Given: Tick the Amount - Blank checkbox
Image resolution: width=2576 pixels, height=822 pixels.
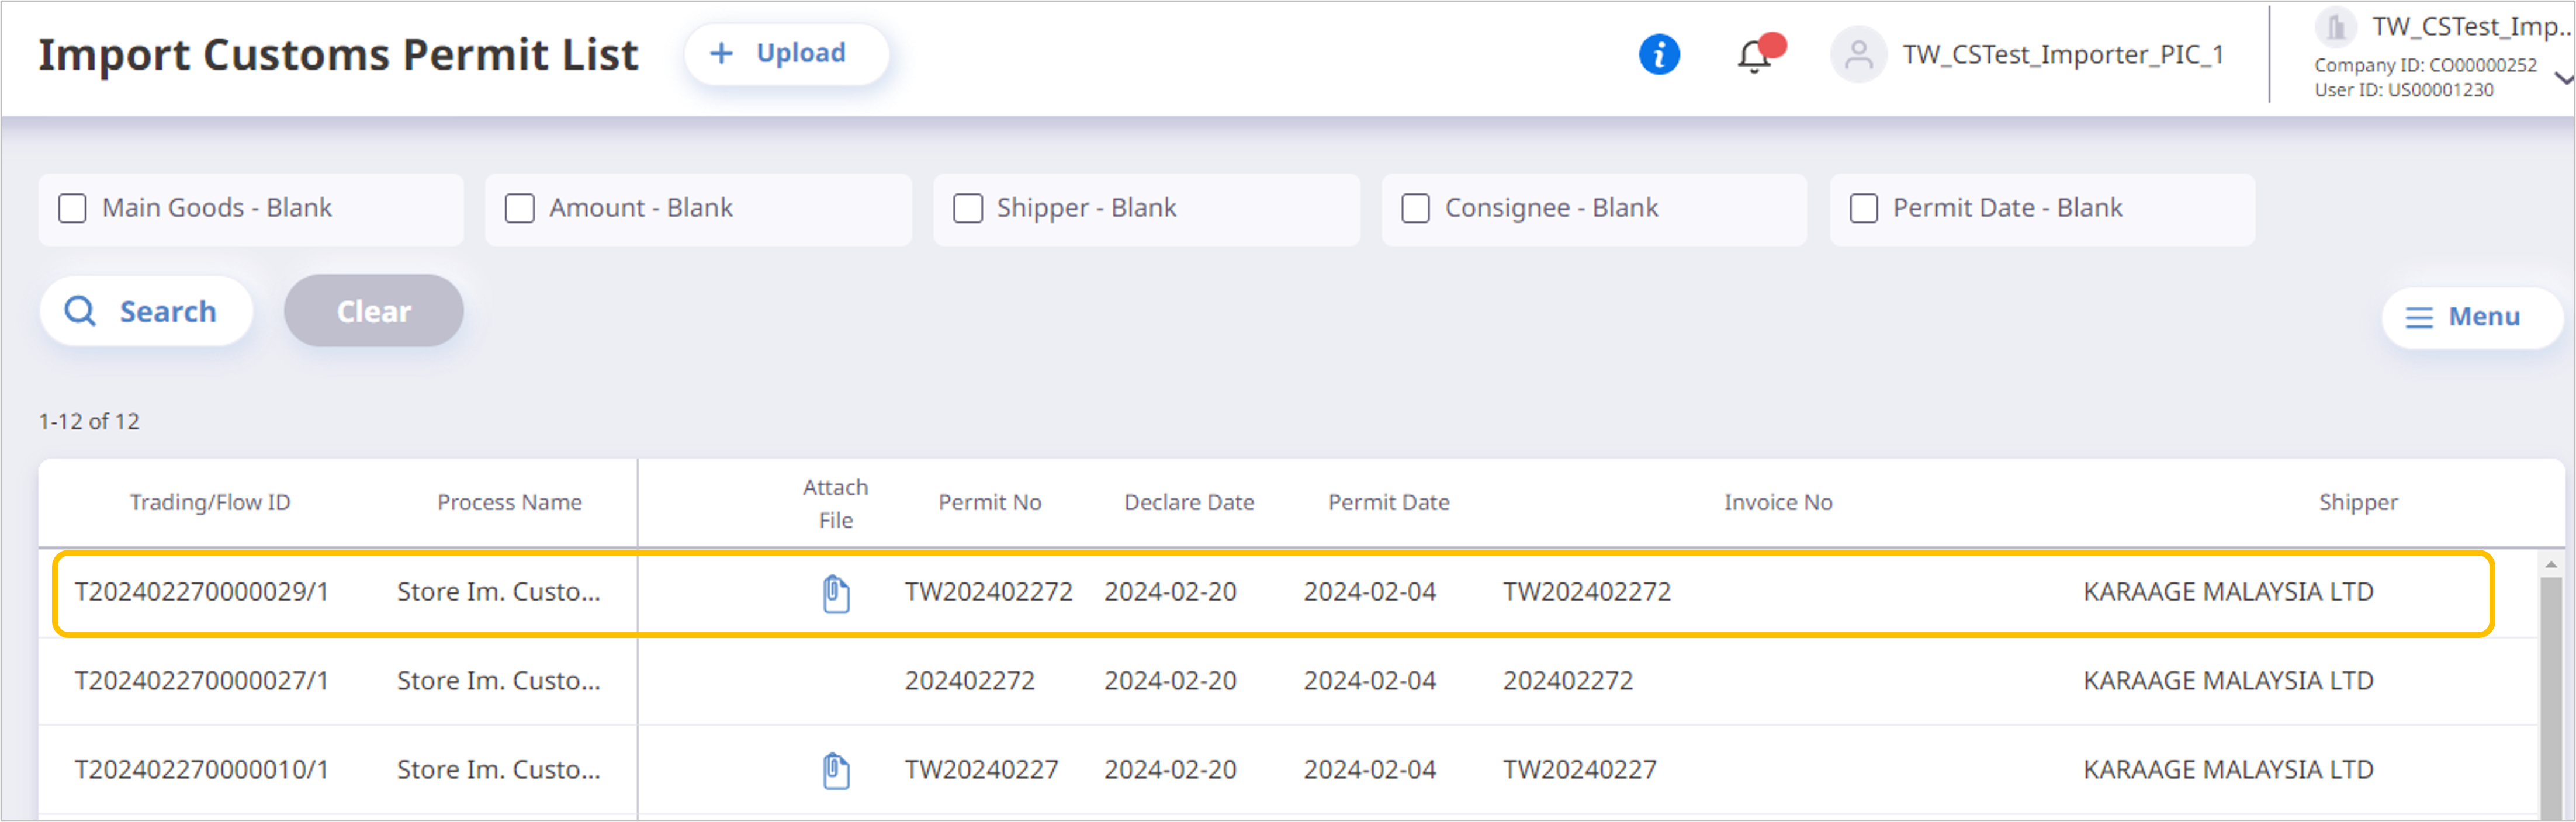Looking at the screenshot, I should 519,208.
